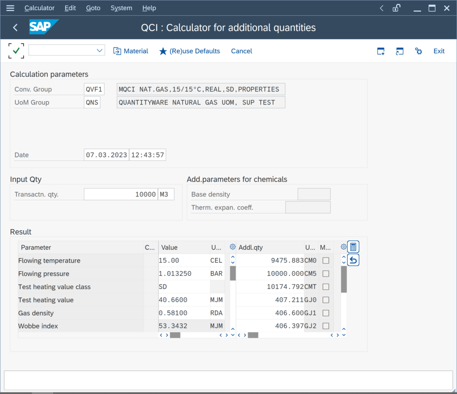The image size is (457, 394).
Task: Click the generate shortcut window icon
Action: point(399,51)
